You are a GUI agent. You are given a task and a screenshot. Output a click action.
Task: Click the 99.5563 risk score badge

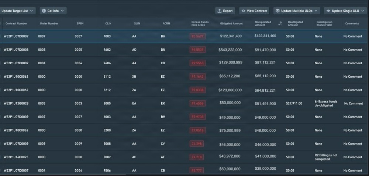click(x=198, y=63)
